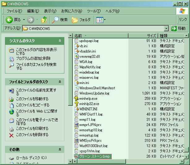Click the views grid icon

point(100,20)
